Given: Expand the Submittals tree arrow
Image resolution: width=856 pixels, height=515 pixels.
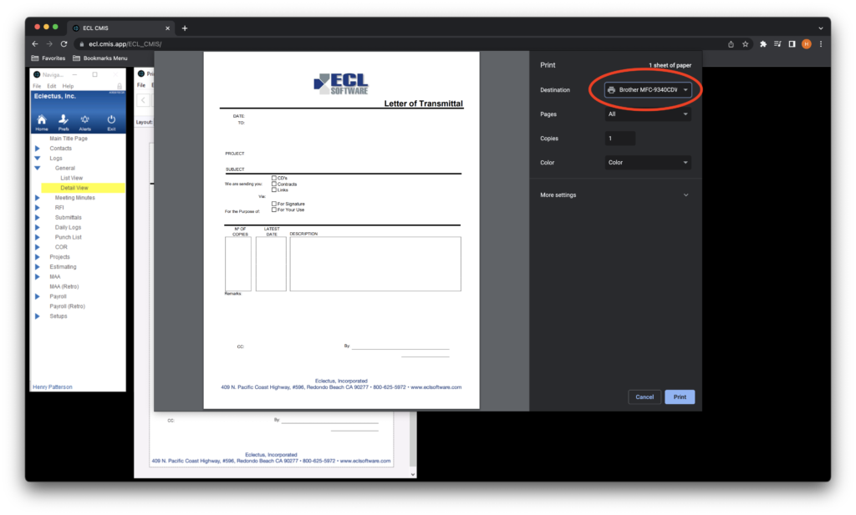Looking at the screenshot, I should 37,218.
